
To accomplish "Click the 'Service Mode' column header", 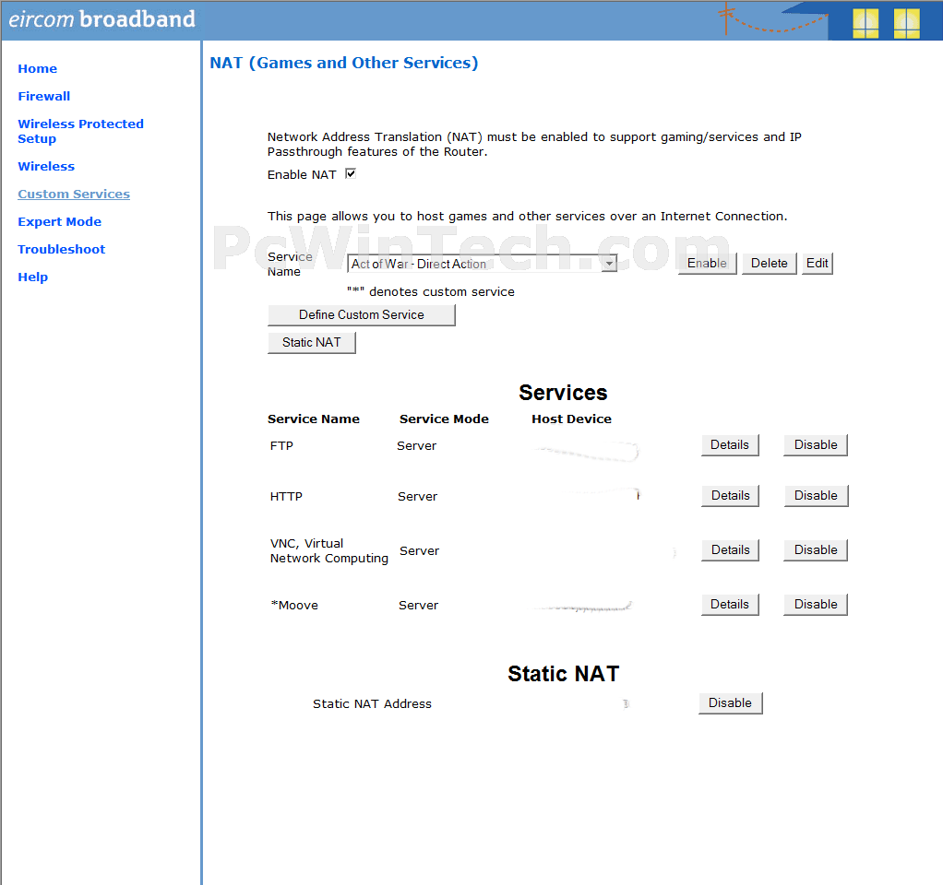I will coord(444,419).
